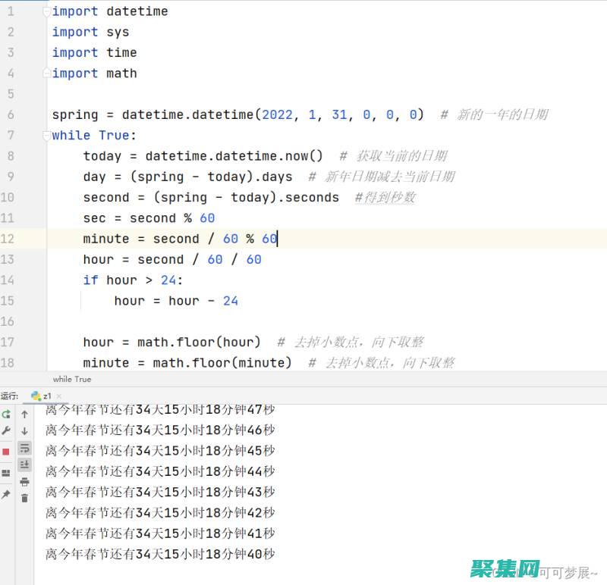Click the 'while True' breadcrumb
Screen dimensions: 607x585
point(71,379)
